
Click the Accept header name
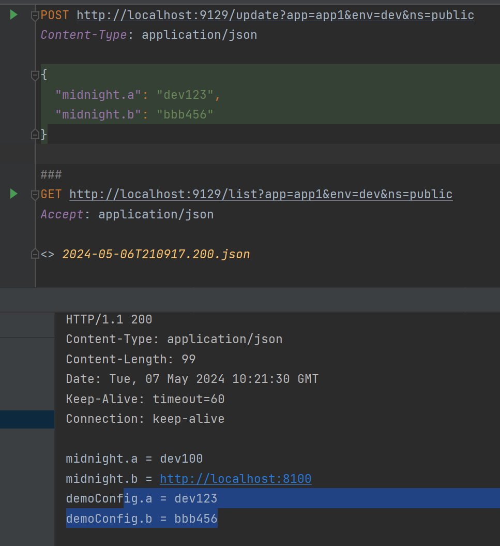(x=62, y=214)
